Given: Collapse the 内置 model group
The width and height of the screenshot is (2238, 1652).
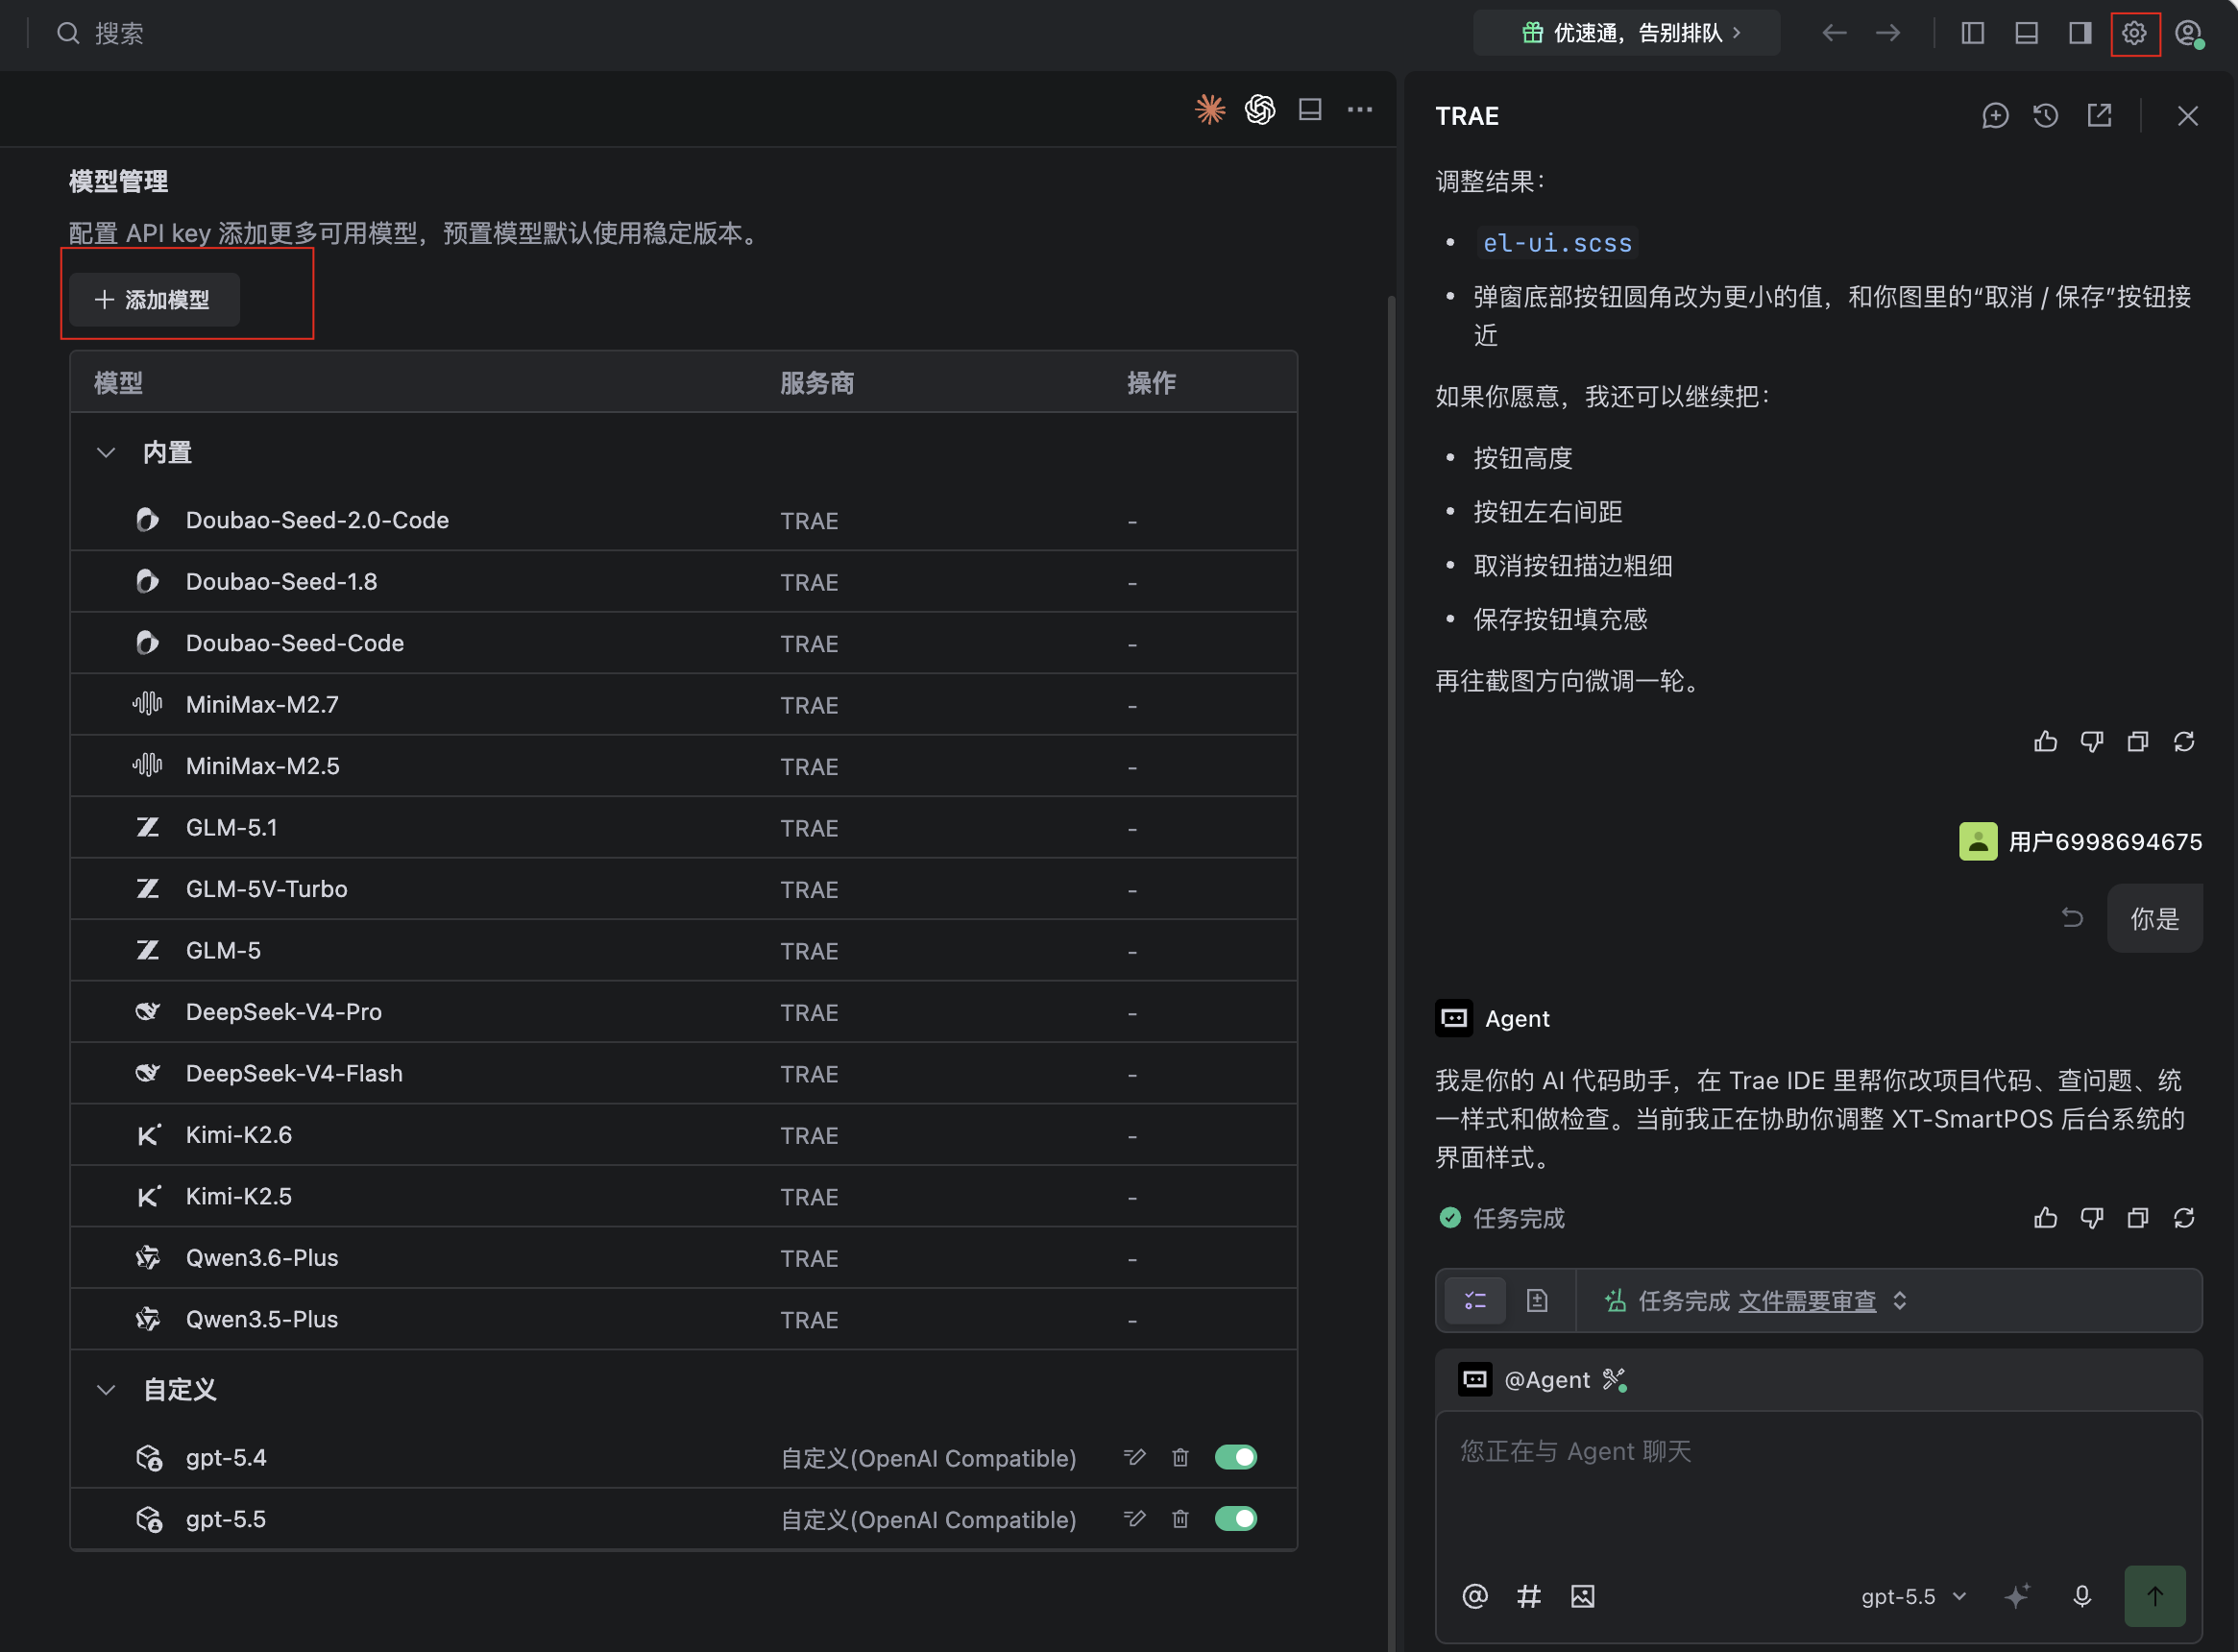Looking at the screenshot, I should pos(105,453).
